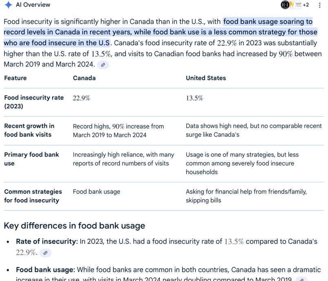Click the bold 'Rate of insecurity' bullet text
The width and height of the screenshot is (328, 281).
(46, 241)
